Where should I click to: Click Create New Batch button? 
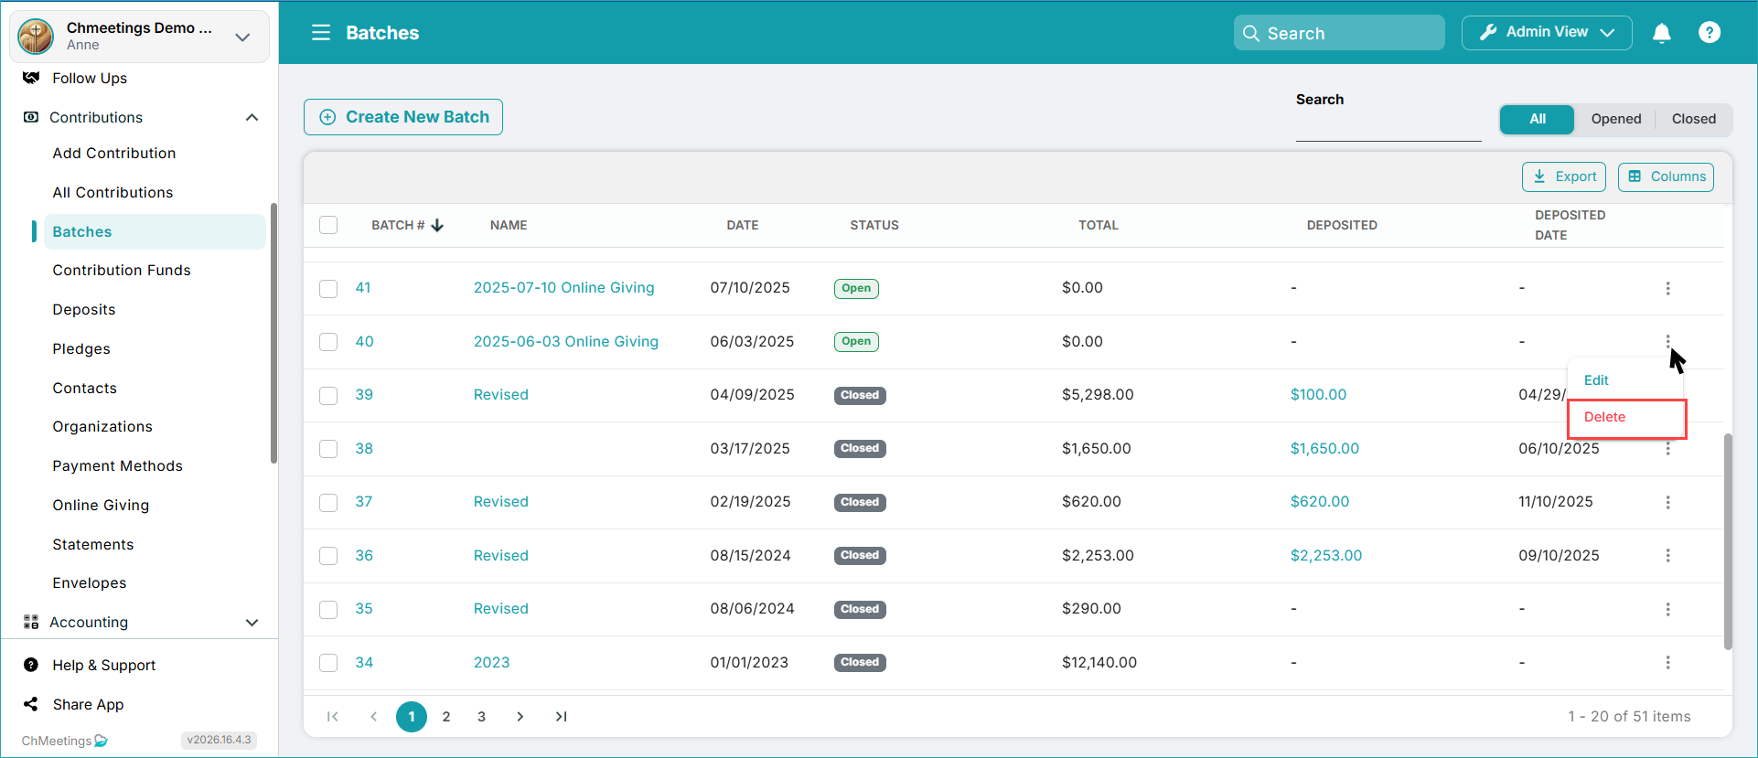403,117
